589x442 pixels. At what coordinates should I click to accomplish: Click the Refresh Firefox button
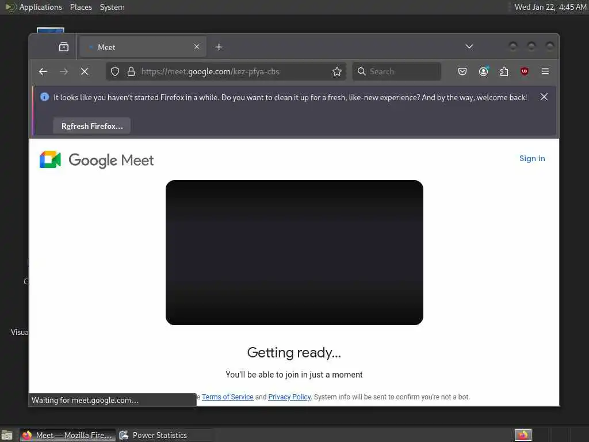(x=92, y=126)
